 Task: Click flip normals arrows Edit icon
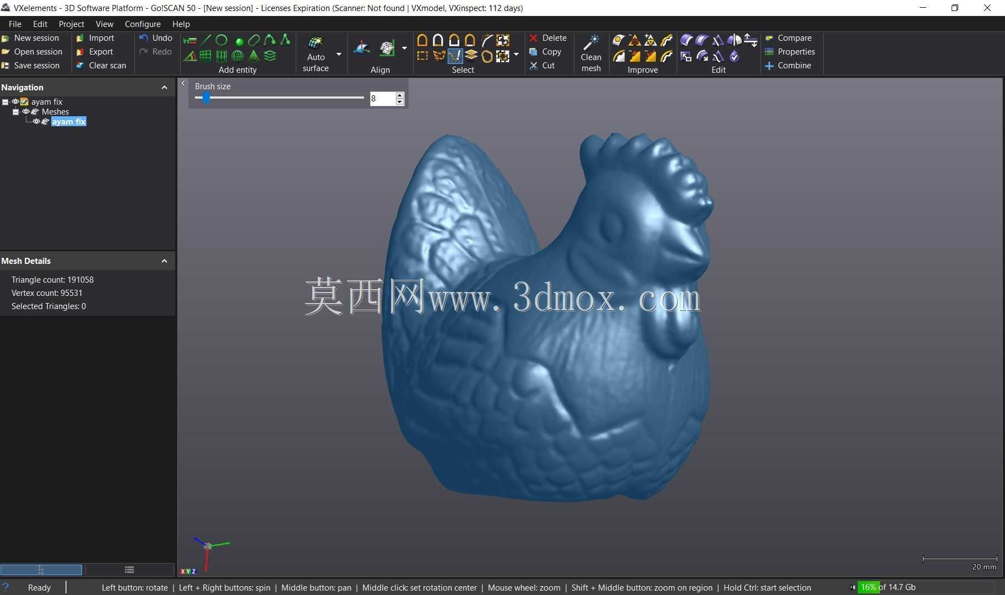(x=751, y=40)
